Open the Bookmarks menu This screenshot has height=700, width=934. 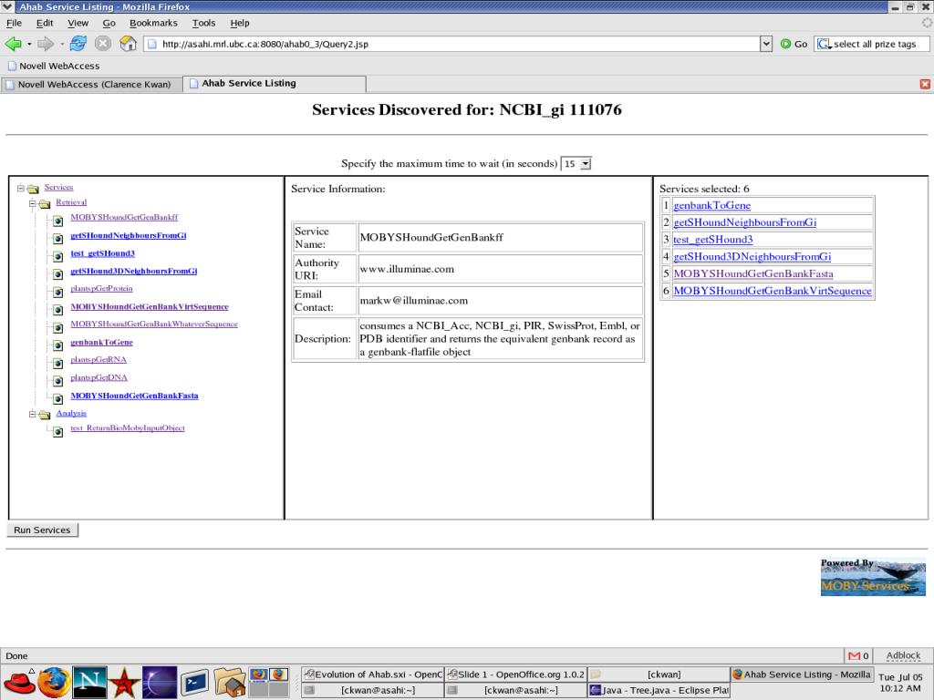(x=153, y=23)
